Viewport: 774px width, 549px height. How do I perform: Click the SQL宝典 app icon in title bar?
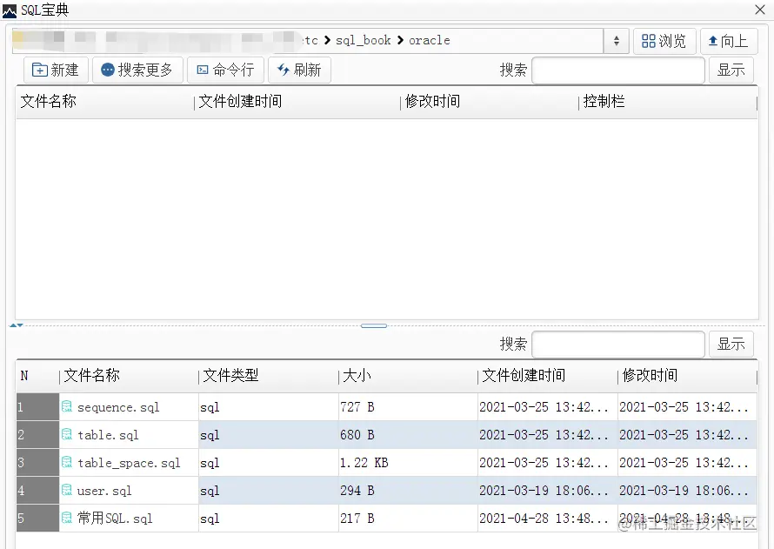(10, 10)
